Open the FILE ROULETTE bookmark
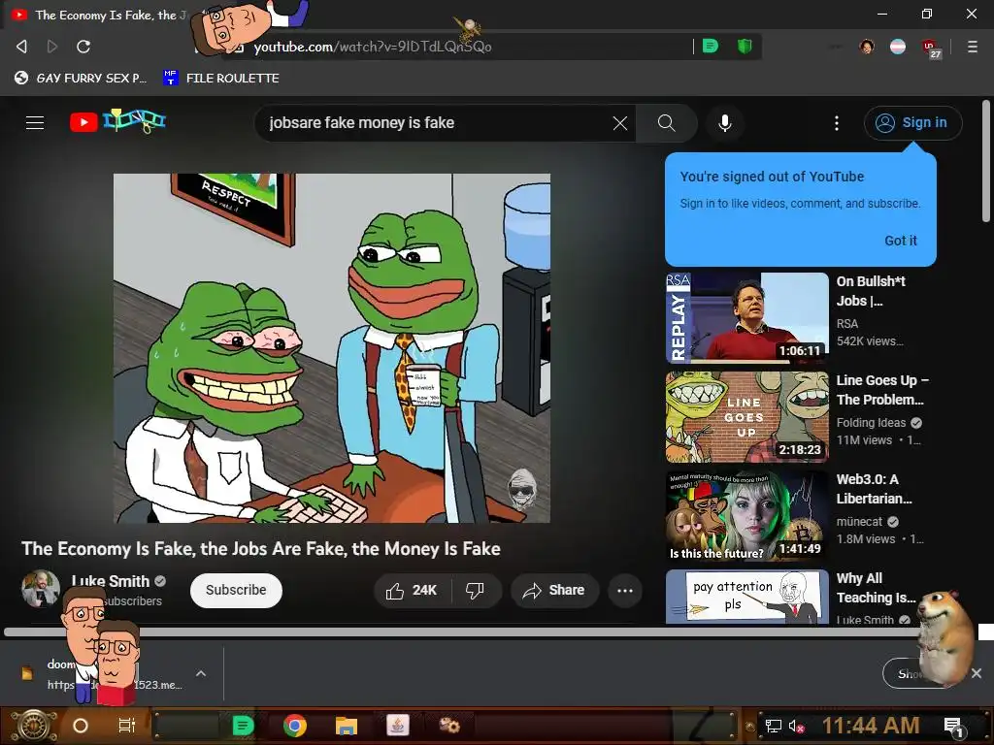This screenshot has width=994, height=745. 220,78
